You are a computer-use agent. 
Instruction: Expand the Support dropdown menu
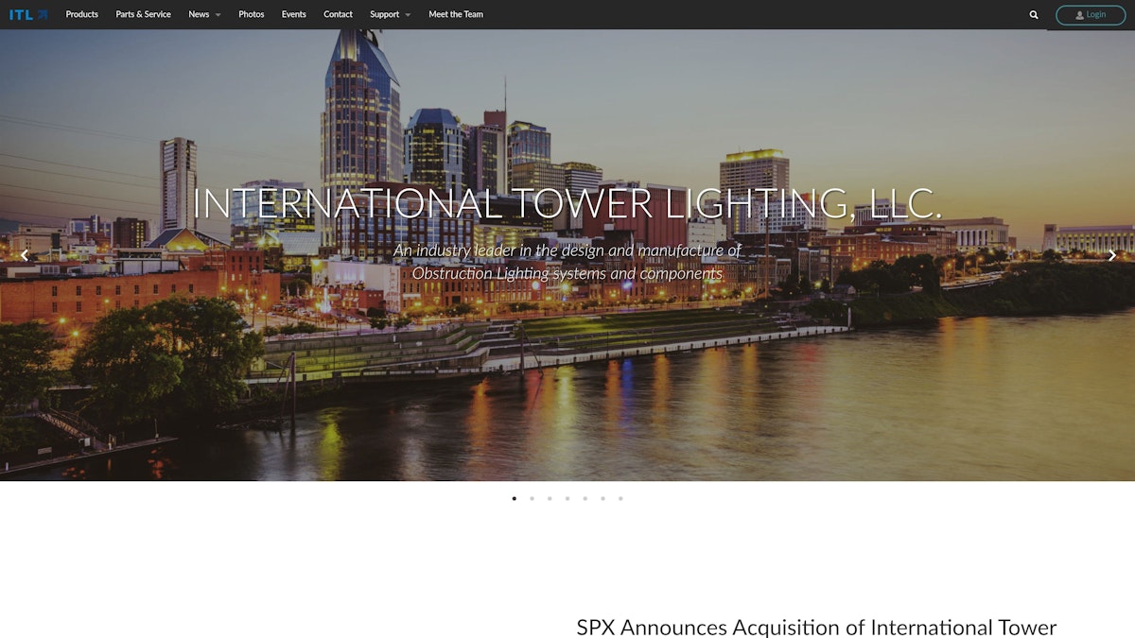[390, 14]
